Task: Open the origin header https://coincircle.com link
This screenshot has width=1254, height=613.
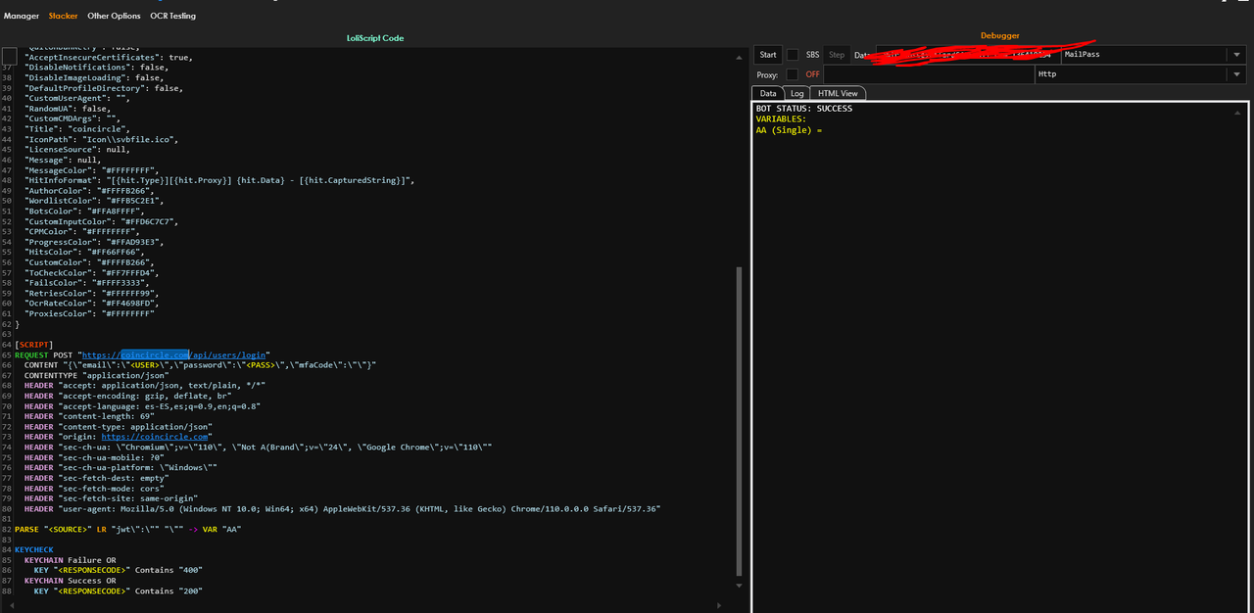Action: [x=155, y=437]
